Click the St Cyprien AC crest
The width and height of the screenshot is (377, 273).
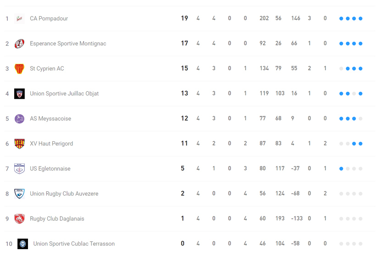pyautogui.click(x=19, y=69)
